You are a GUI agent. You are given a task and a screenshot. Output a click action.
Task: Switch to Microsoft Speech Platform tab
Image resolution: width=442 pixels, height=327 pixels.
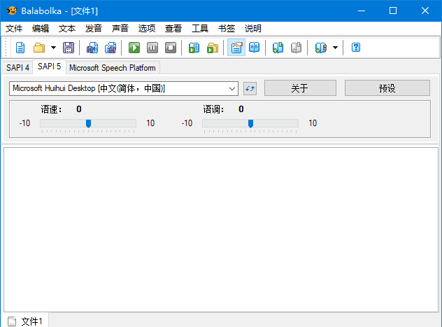click(x=113, y=68)
